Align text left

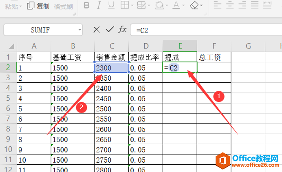(218, 5)
